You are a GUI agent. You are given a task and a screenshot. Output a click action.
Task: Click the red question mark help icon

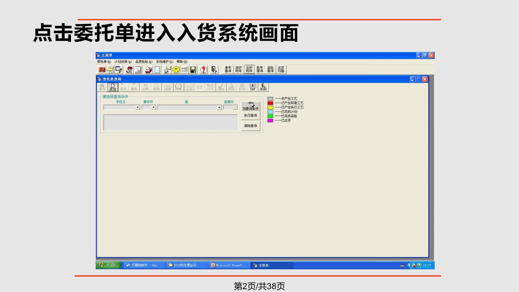tap(204, 70)
